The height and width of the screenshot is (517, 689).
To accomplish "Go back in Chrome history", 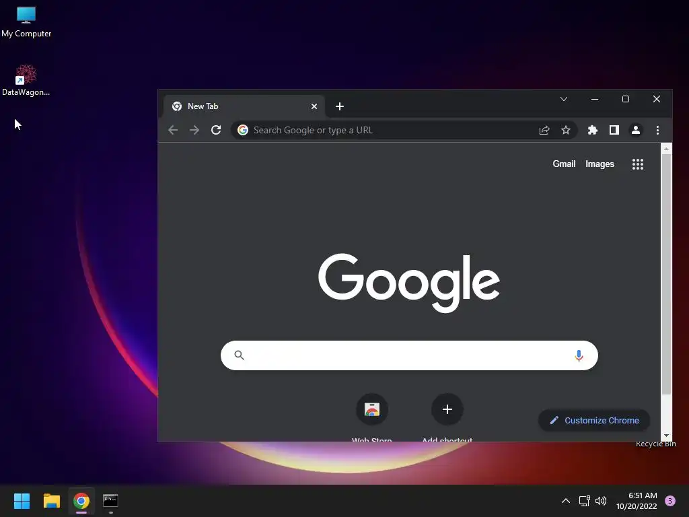I will click(x=173, y=130).
